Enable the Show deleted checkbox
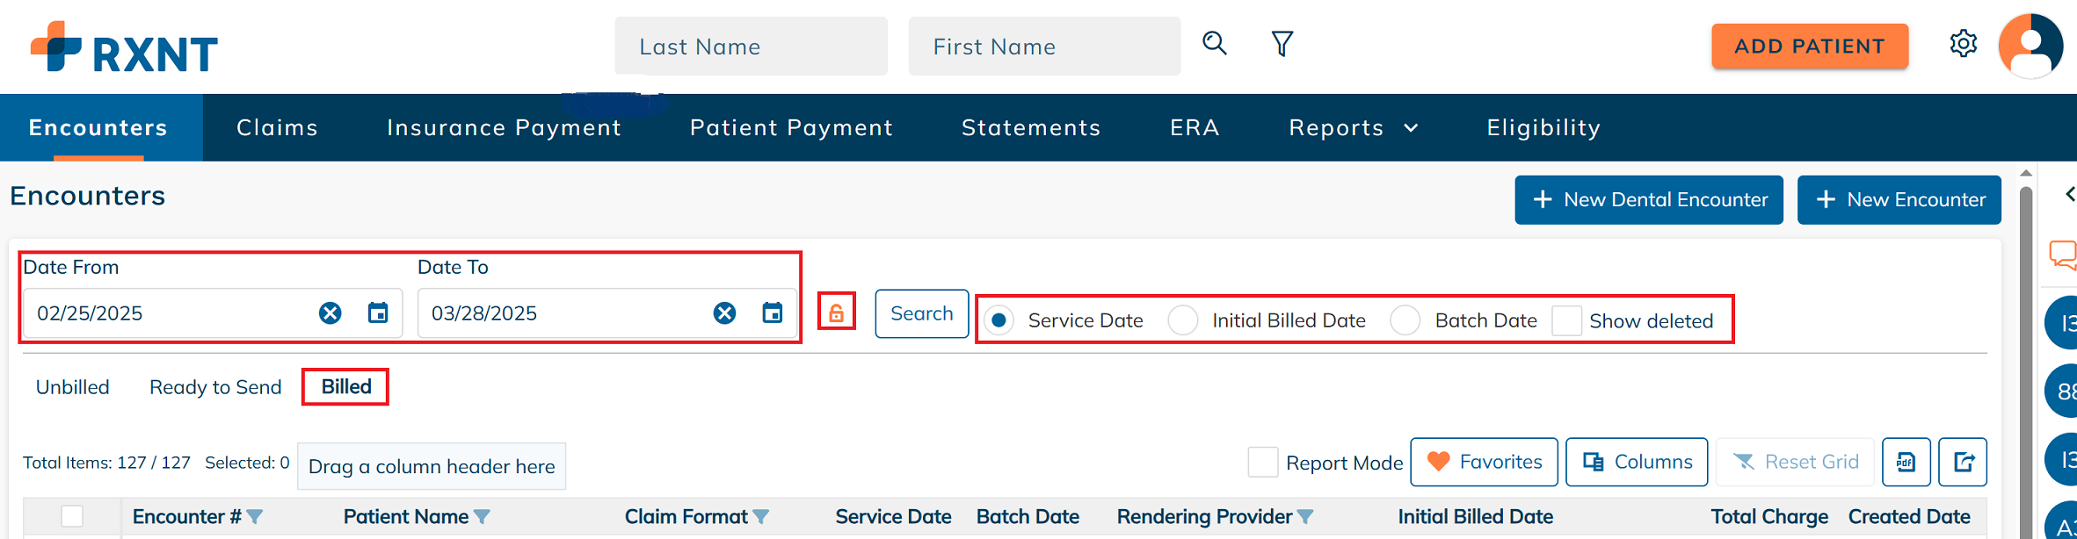 pyautogui.click(x=1566, y=320)
